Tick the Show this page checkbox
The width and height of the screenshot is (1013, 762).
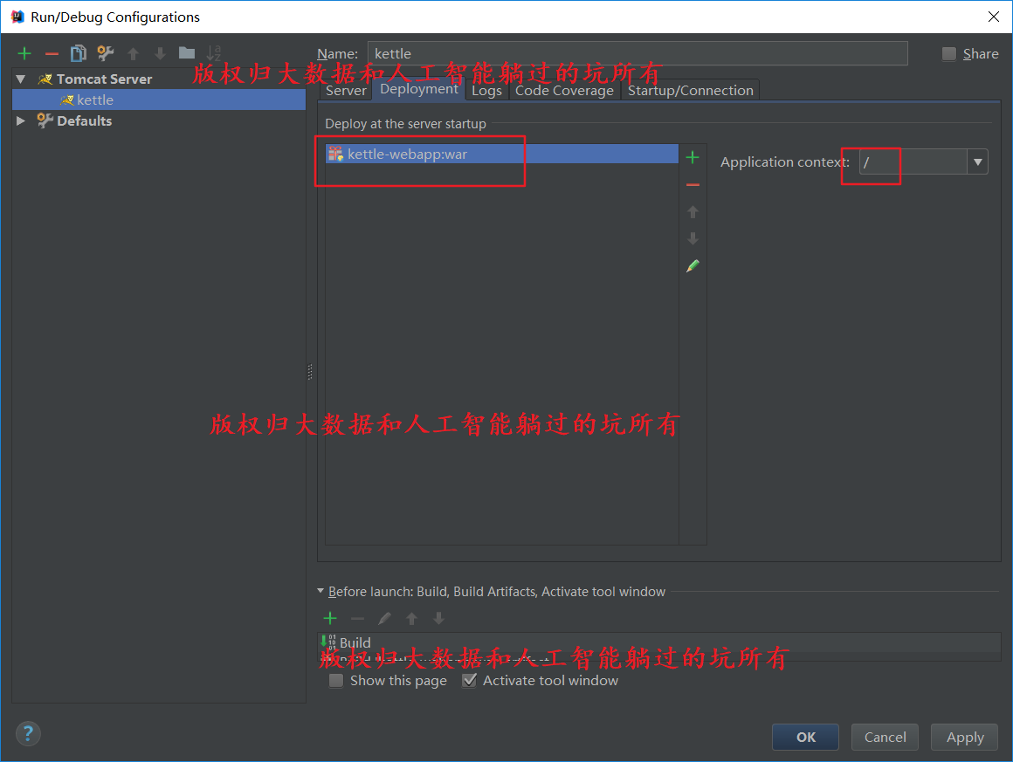tap(336, 680)
